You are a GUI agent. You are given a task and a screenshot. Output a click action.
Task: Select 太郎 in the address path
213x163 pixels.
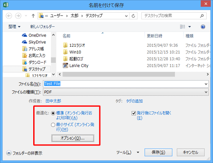(x=75, y=16)
